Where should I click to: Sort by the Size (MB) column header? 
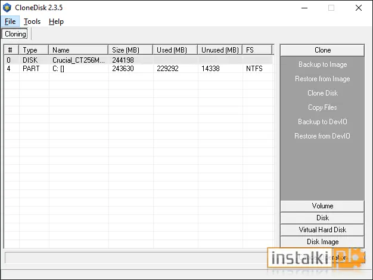click(130, 50)
